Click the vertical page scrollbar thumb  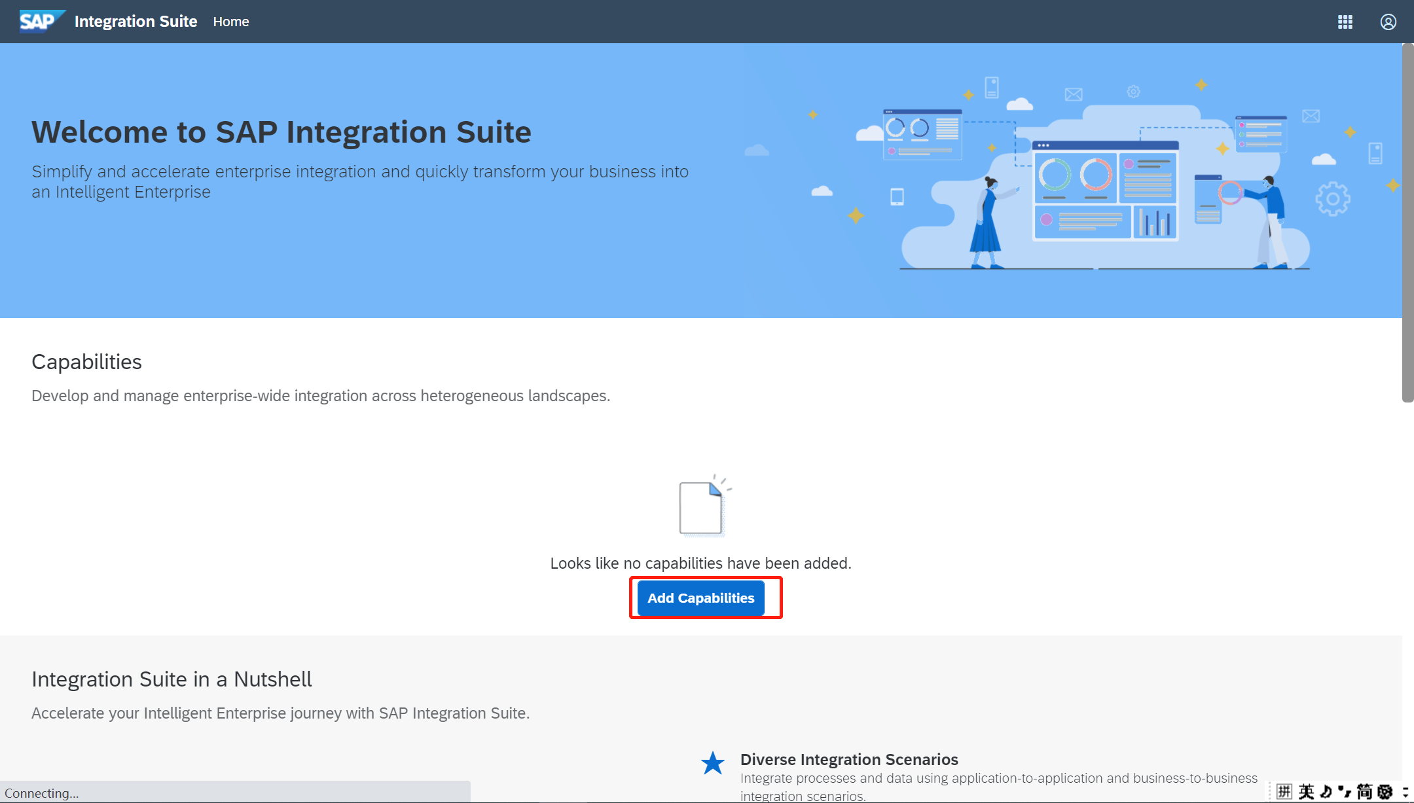coord(1408,223)
